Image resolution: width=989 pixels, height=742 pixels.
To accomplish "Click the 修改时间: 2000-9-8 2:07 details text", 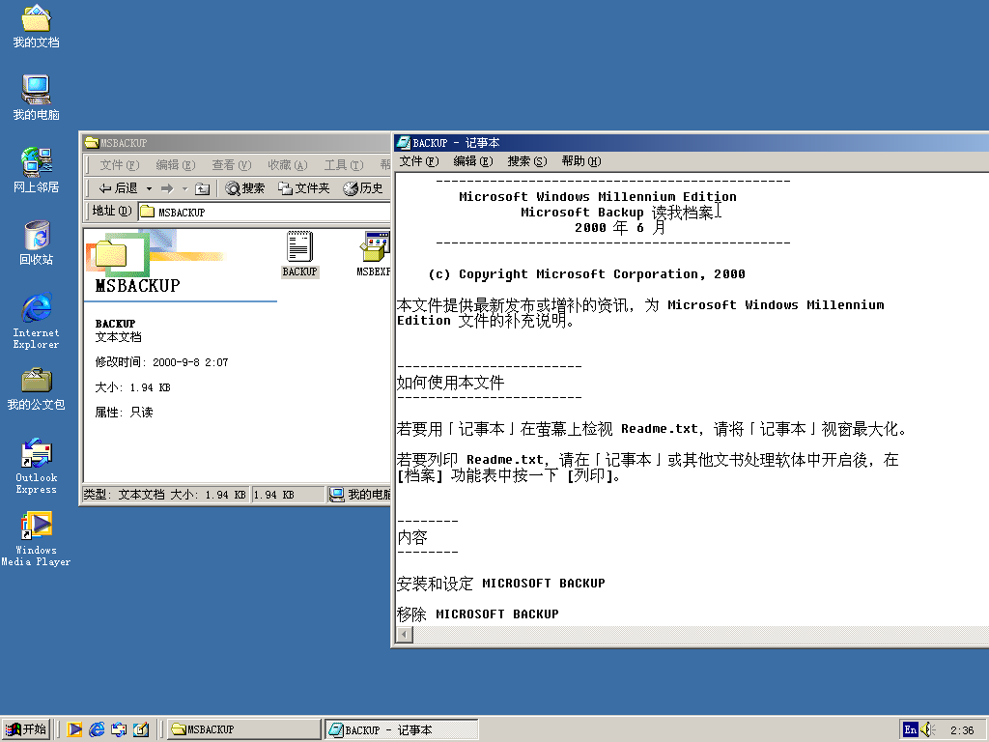I will pyautogui.click(x=161, y=362).
